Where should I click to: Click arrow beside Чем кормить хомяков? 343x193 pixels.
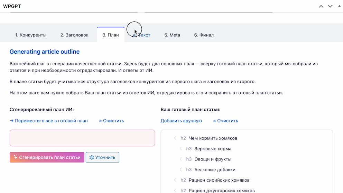pyautogui.click(x=175, y=138)
